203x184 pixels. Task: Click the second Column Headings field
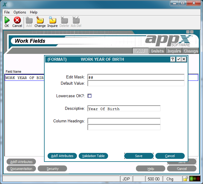click(124, 127)
